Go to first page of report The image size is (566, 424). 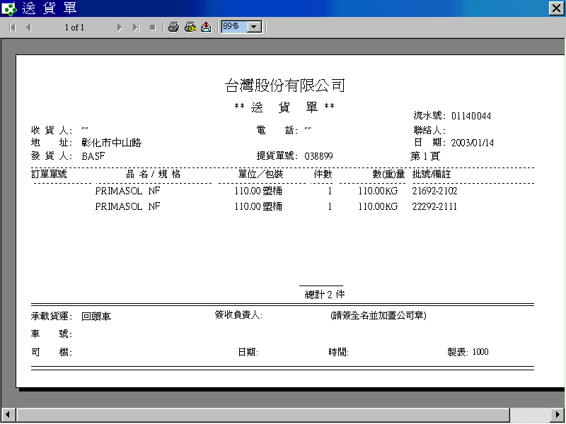tap(12, 28)
